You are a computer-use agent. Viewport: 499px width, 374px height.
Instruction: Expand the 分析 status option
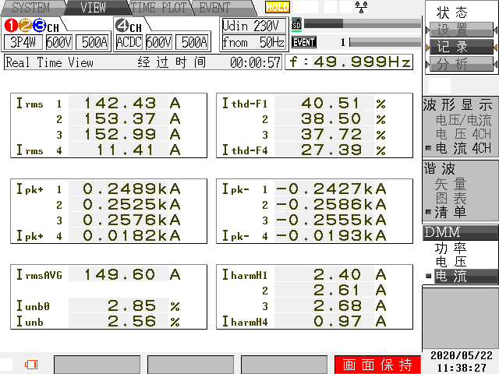coord(452,64)
